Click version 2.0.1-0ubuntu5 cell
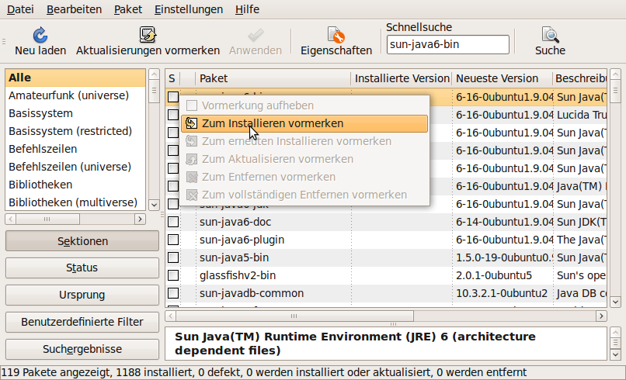This screenshot has width=626, height=380. pos(494,275)
